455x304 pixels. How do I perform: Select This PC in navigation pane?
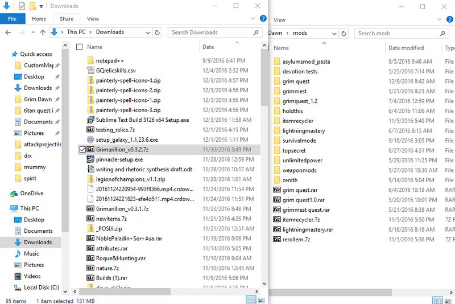(x=24, y=208)
